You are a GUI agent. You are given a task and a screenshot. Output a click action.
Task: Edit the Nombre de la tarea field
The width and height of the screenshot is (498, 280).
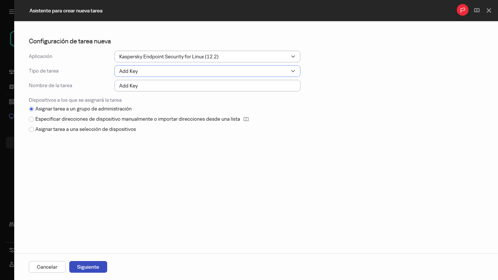point(207,86)
